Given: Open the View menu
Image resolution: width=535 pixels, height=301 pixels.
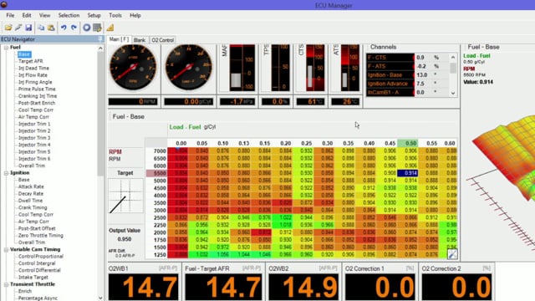Looking at the screenshot, I should 44,15.
